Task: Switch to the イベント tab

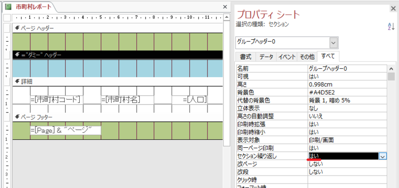Action: [287, 57]
